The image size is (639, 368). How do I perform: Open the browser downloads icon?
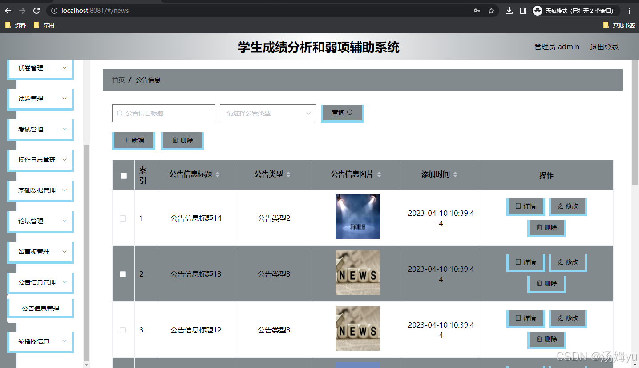(509, 11)
